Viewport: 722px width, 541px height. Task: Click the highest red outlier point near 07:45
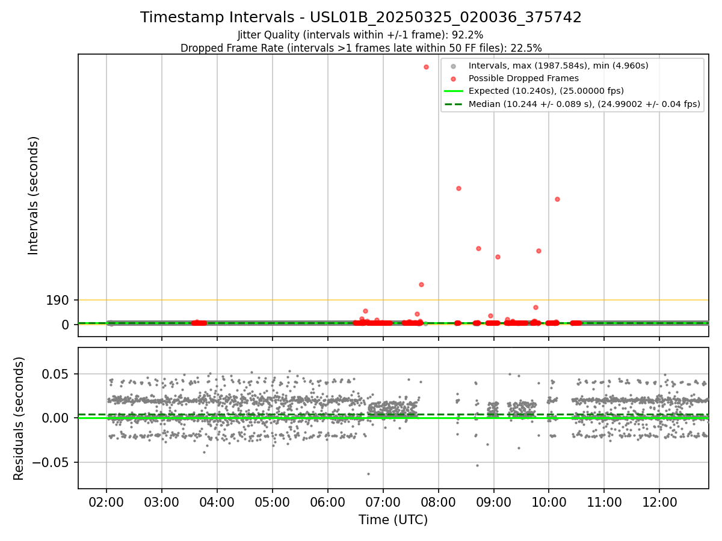tap(426, 67)
